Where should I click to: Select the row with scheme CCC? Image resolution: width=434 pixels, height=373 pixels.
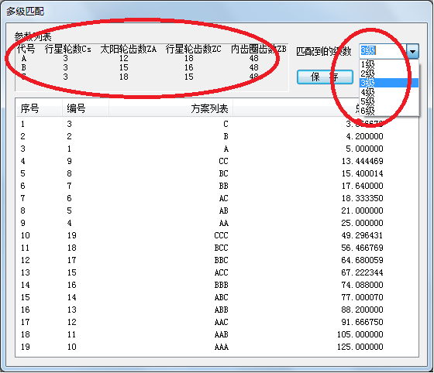[x=217, y=235]
